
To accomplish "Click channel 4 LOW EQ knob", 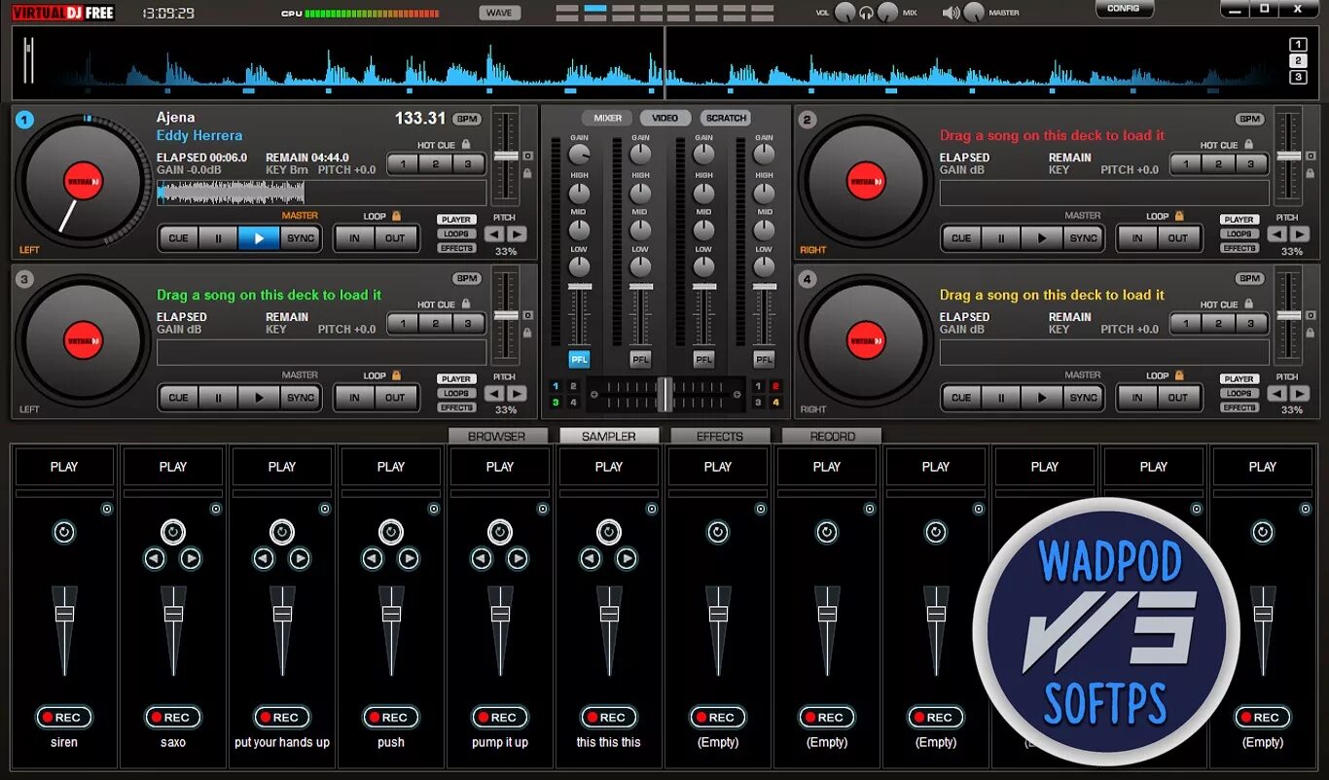I will point(765,266).
